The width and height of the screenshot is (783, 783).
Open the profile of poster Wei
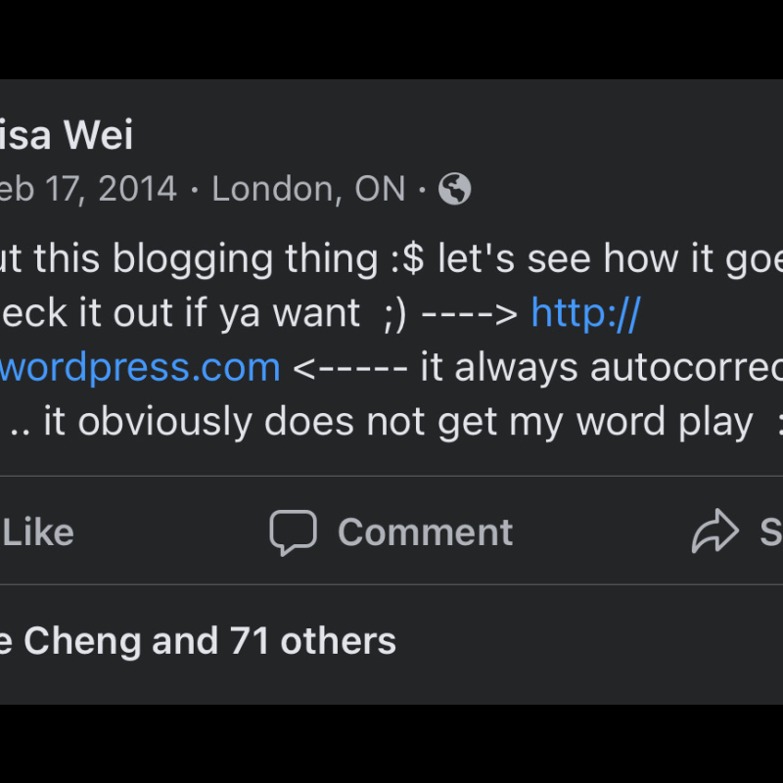[67, 134]
